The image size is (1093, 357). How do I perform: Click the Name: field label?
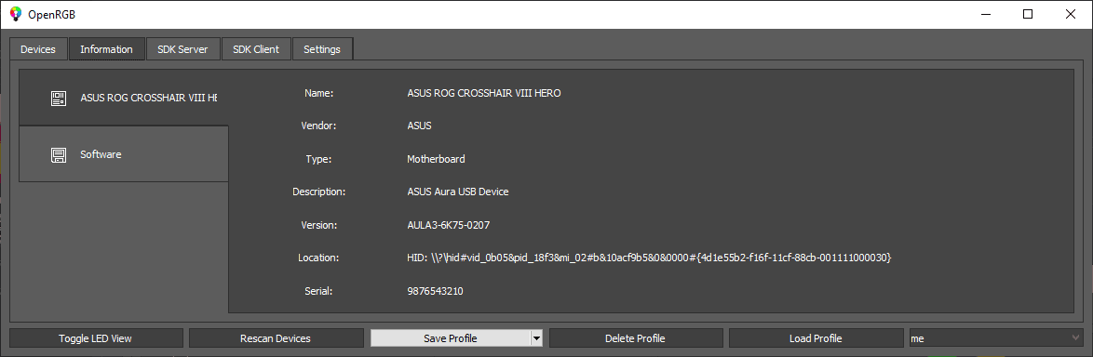click(x=319, y=93)
